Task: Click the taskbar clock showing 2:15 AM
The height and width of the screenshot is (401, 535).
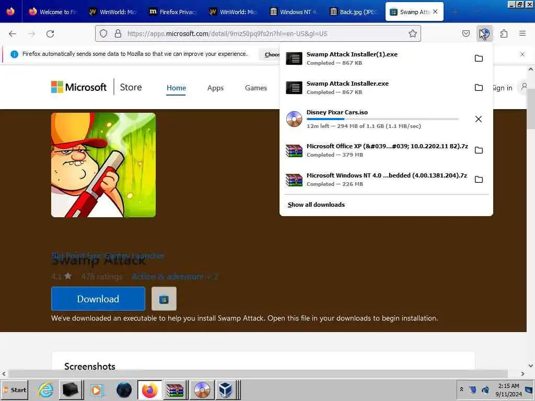Action: pos(509,390)
